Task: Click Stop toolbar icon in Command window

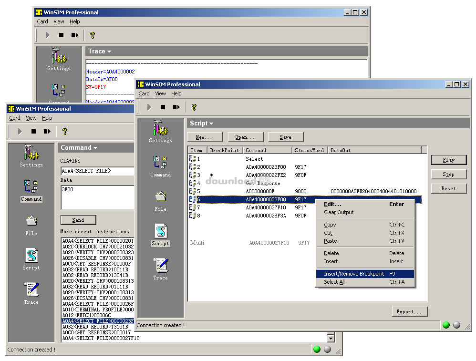Action: (34, 132)
